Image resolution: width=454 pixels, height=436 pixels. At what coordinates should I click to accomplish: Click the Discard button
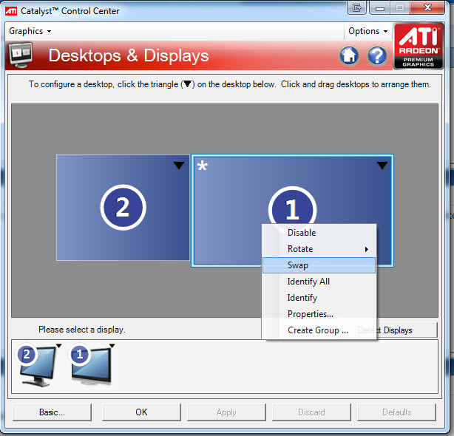coord(311,412)
